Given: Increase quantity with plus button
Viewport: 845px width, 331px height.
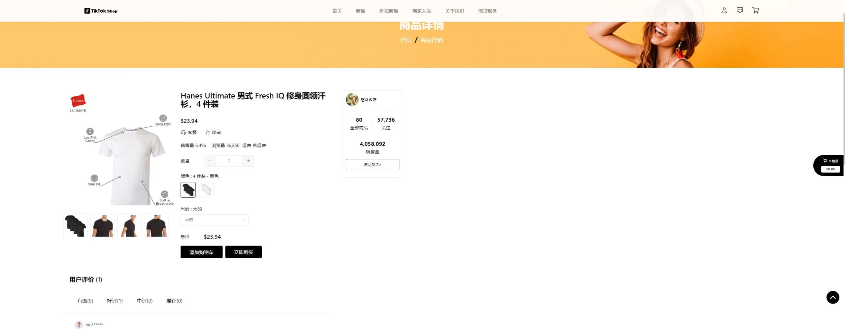Looking at the screenshot, I should click(248, 161).
